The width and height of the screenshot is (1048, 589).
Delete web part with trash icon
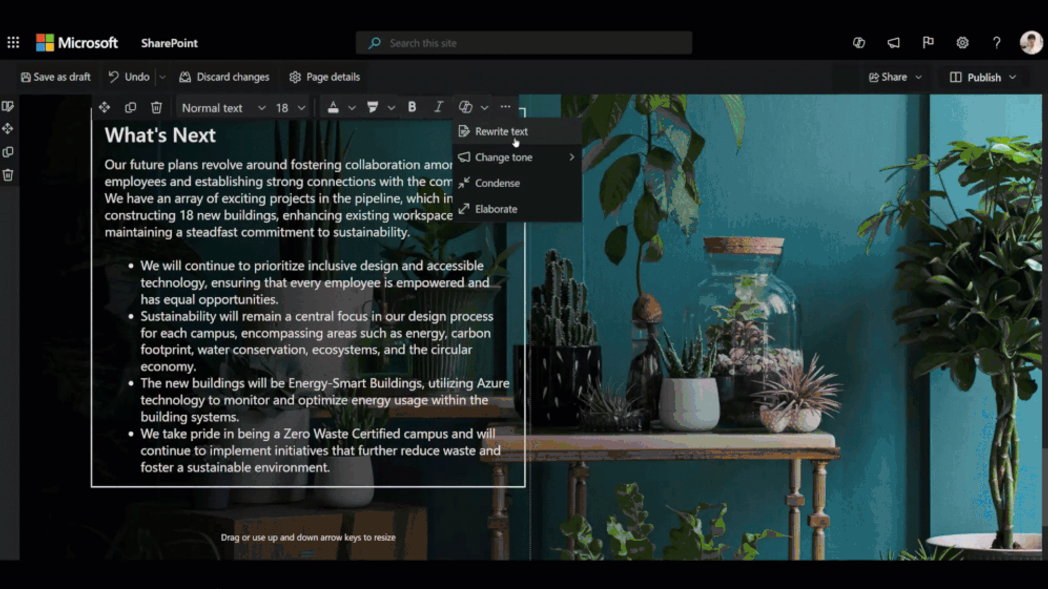pos(156,108)
